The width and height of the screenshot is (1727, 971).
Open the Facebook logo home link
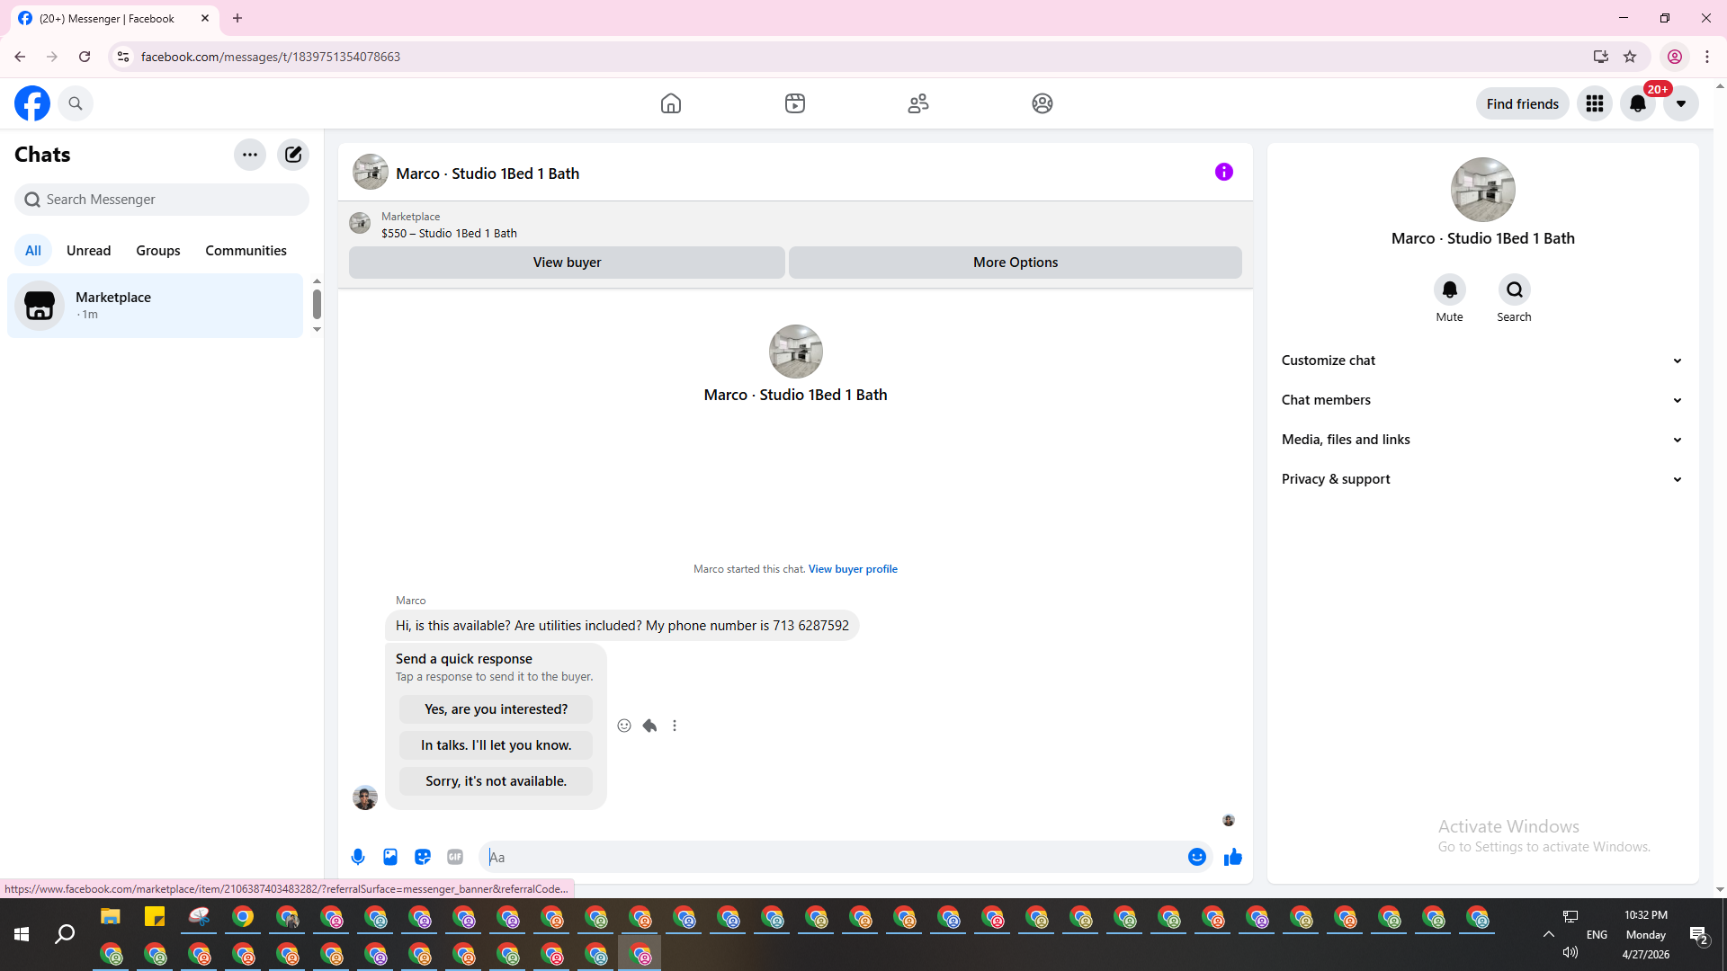[32, 103]
